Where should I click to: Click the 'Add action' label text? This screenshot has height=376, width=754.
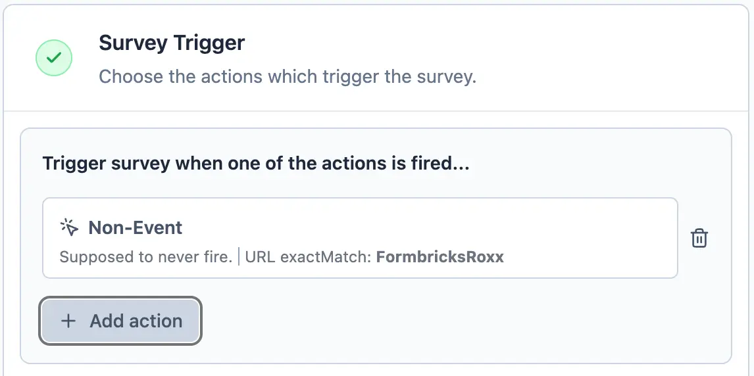point(136,321)
